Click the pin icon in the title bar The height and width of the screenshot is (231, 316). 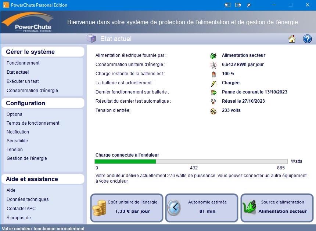[x=249, y=5]
